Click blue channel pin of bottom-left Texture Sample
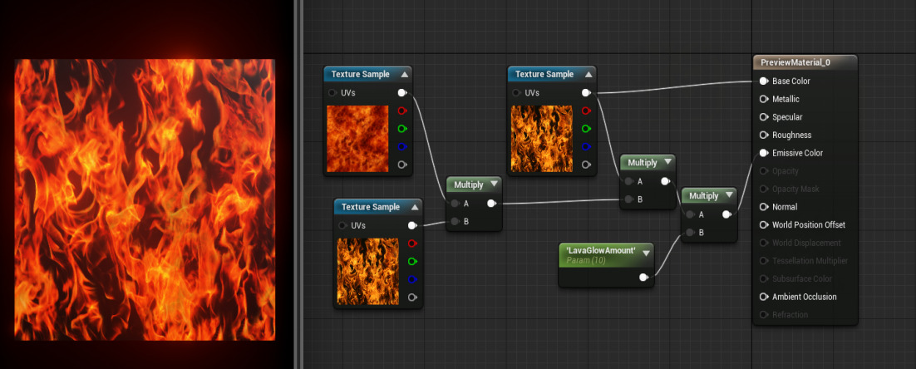 tap(411, 279)
